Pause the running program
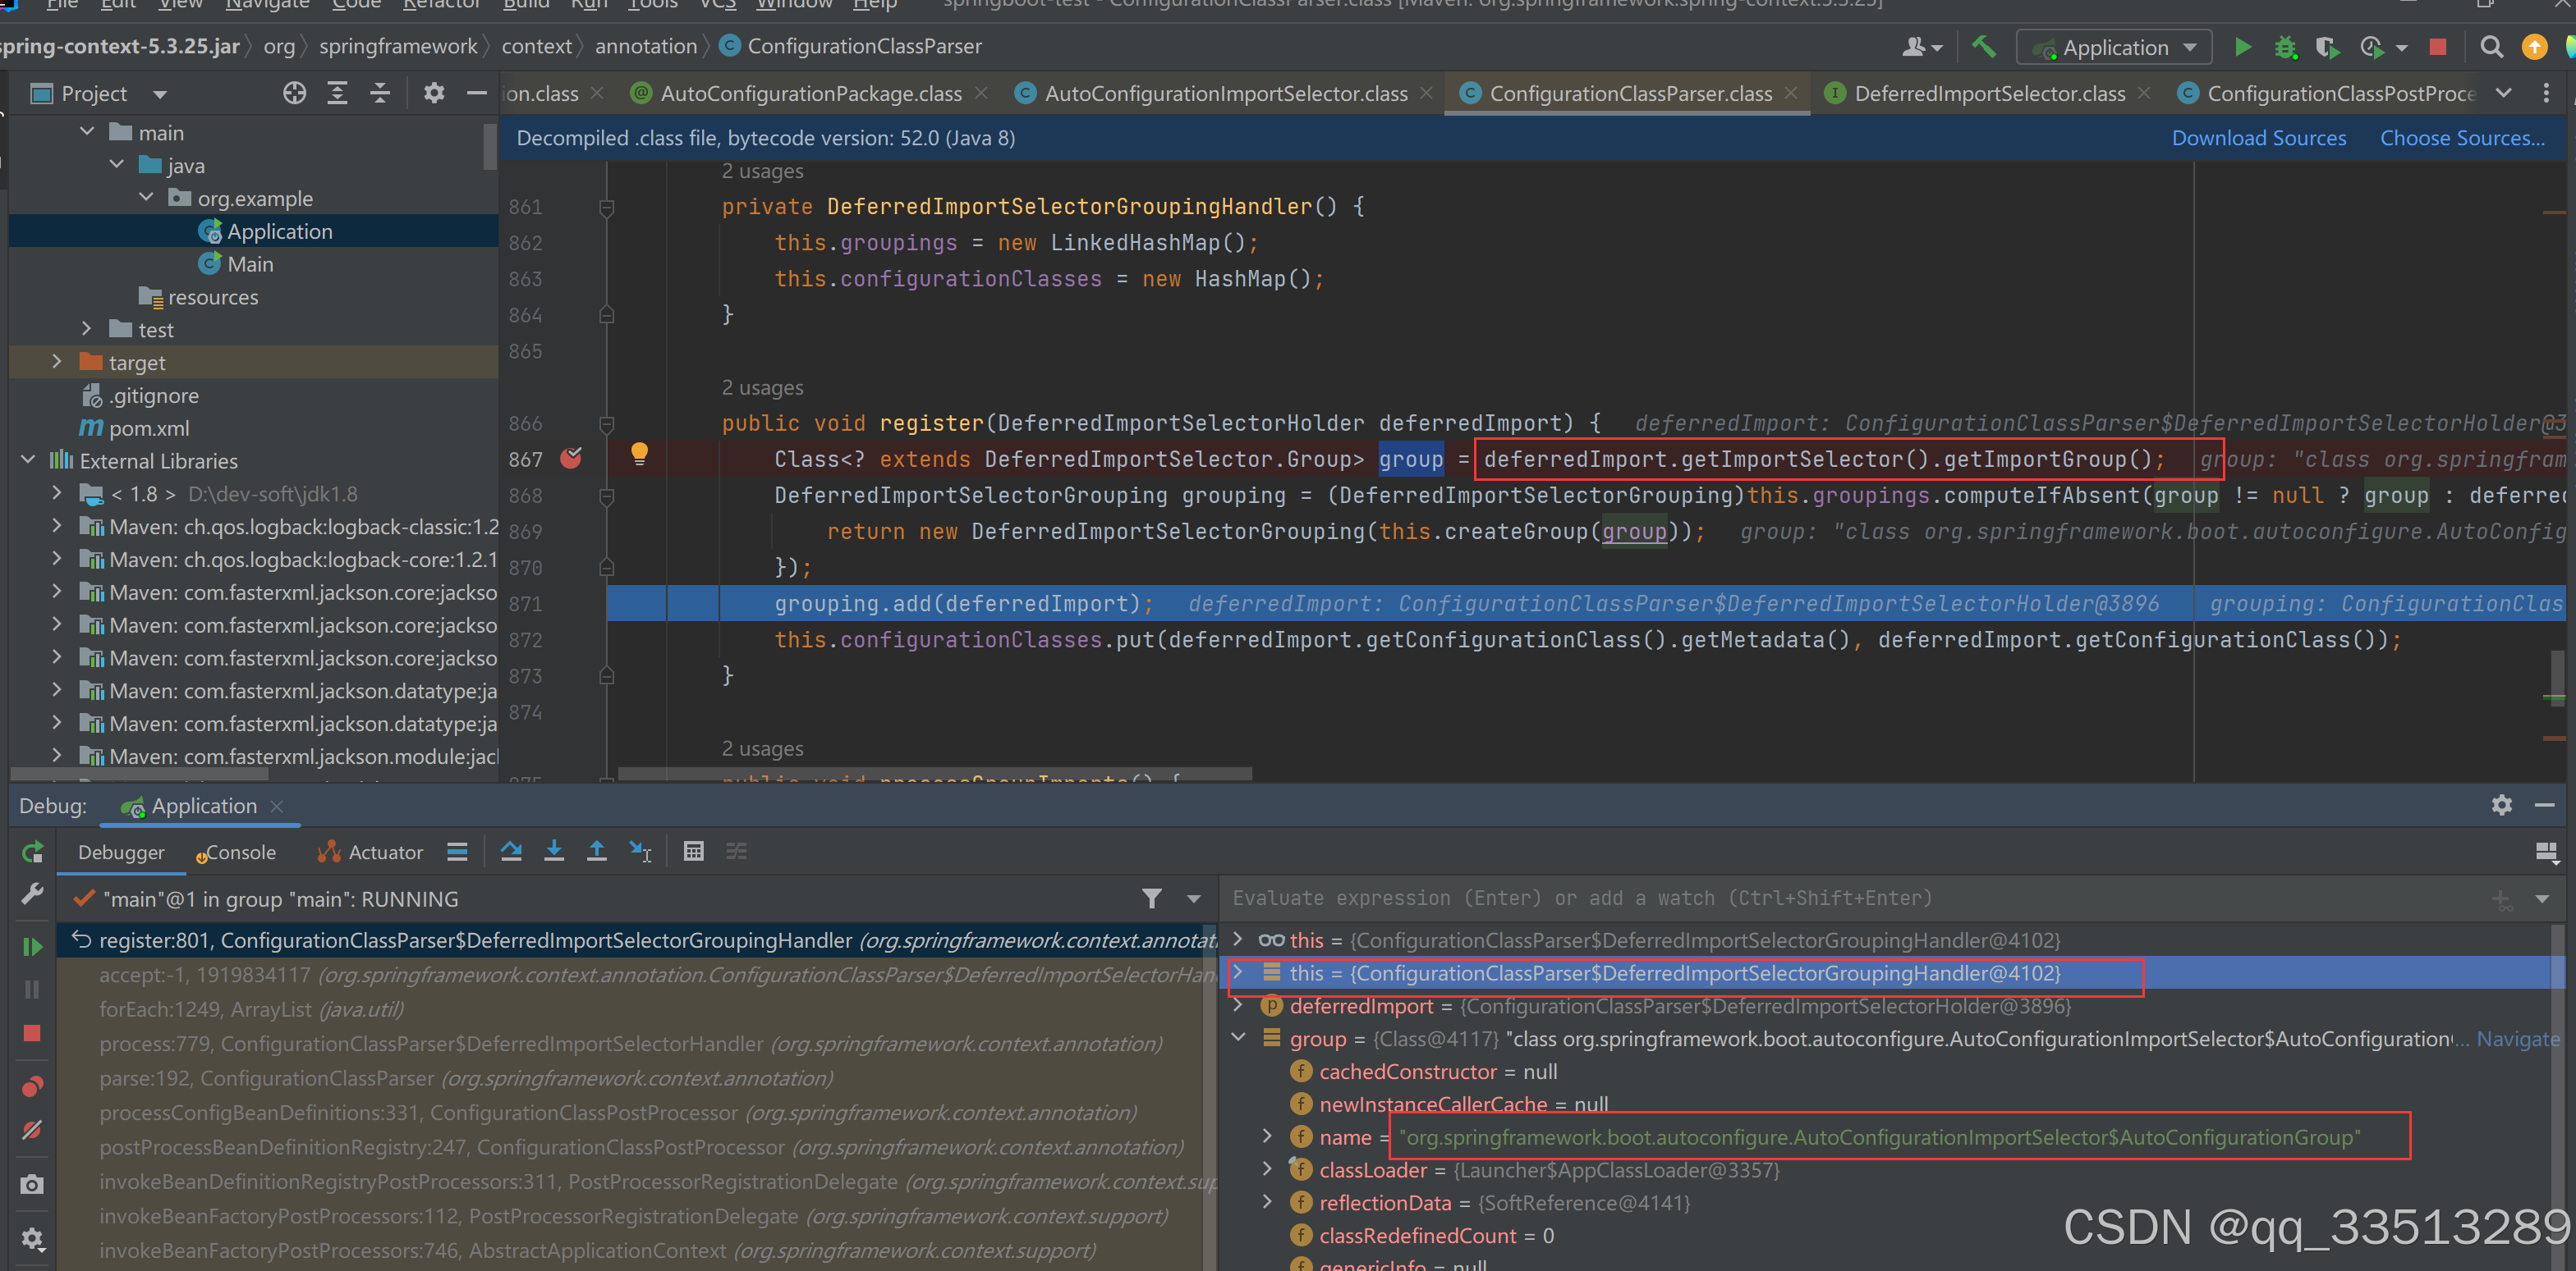2576x1271 pixels. click(33, 990)
